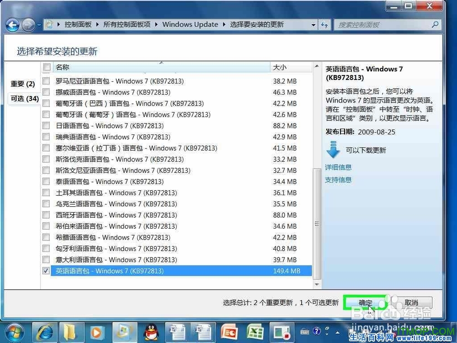The width and height of the screenshot is (457, 343).
Task: Uncheck 英语语言包 checkbox
Action: 46,271
